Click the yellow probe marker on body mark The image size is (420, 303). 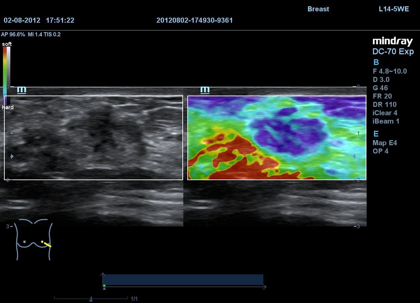pos(47,244)
